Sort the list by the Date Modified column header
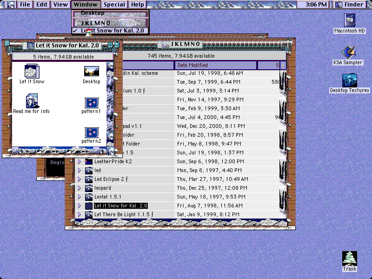 [215, 65]
